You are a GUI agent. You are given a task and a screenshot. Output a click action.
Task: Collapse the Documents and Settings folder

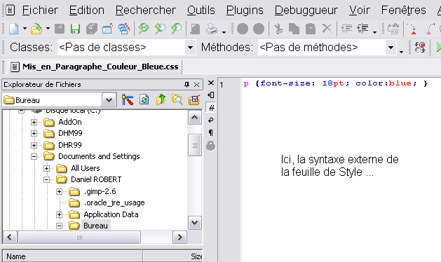coord(34,157)
